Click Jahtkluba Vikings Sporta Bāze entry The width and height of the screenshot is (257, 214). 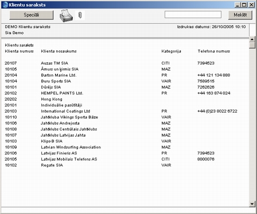click(69, 117)
